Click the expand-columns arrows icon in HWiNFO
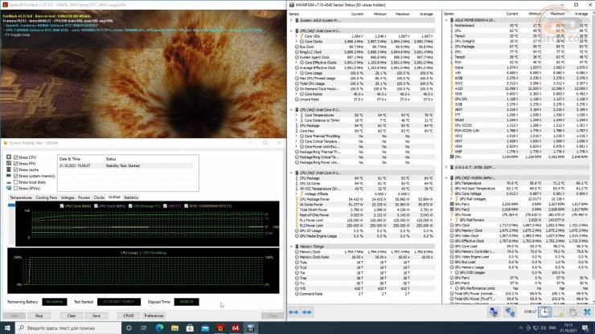 (293, 312)
